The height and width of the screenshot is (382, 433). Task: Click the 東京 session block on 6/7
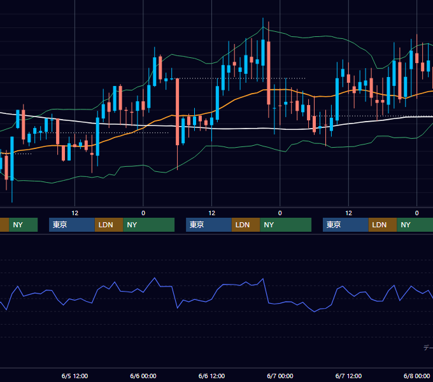pyautogui.click(x=346, y=225)
